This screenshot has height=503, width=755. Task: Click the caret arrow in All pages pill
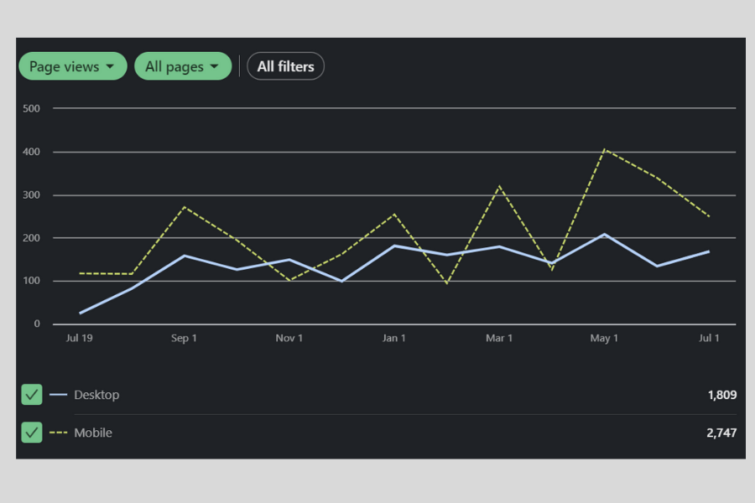click(215, 66)
